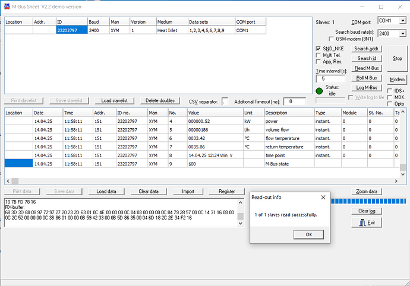Screen dimensions: 410x286
Task: Click OK in the Read-out info dialog
Action: (308, 234)
